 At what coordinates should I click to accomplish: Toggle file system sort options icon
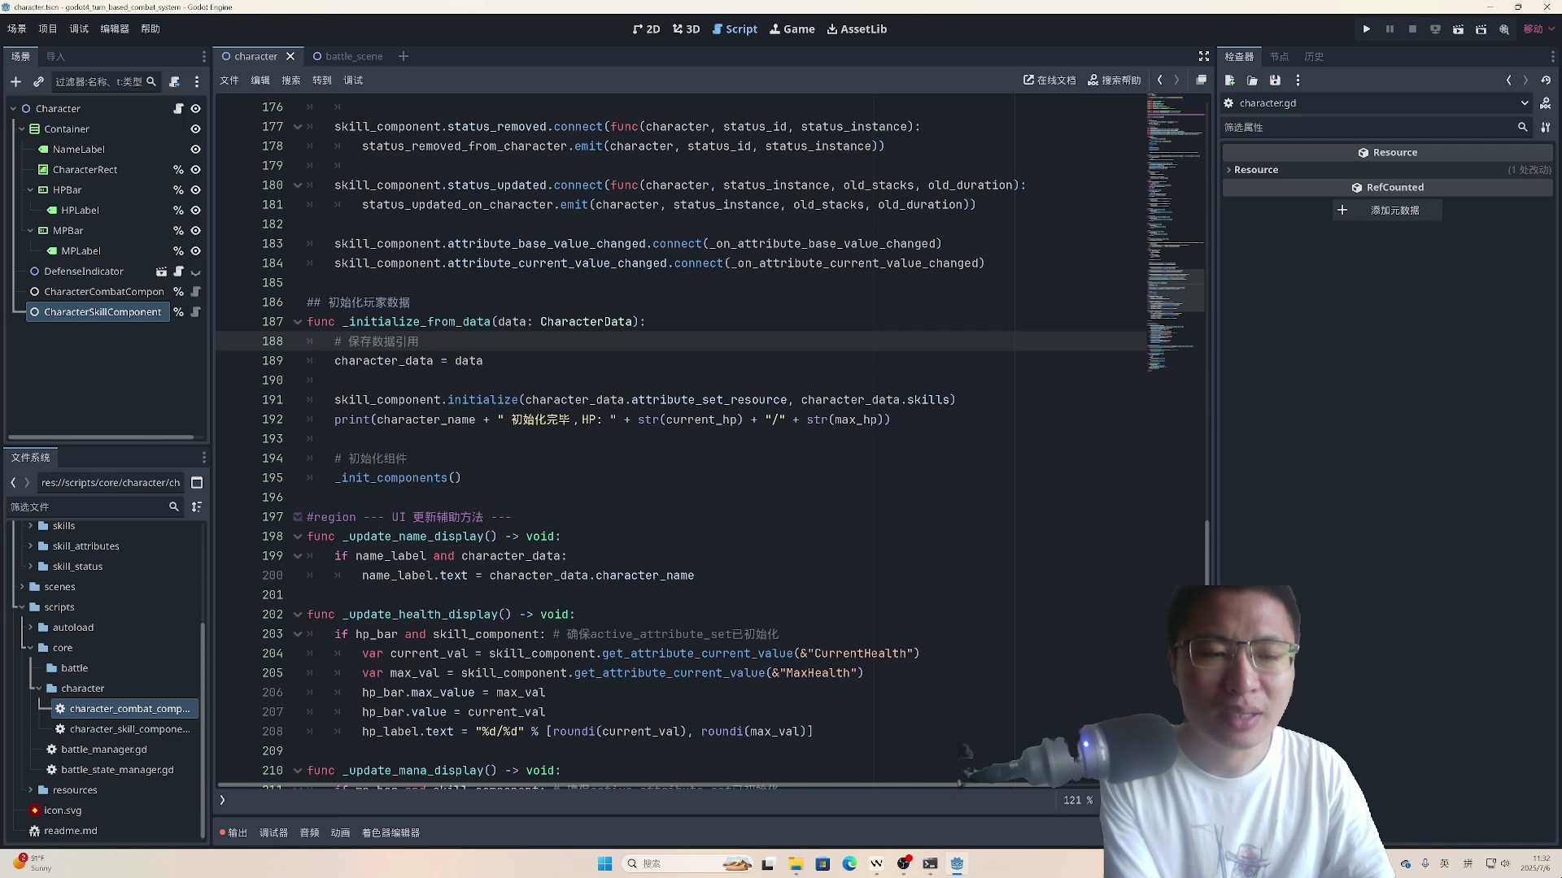197,507
